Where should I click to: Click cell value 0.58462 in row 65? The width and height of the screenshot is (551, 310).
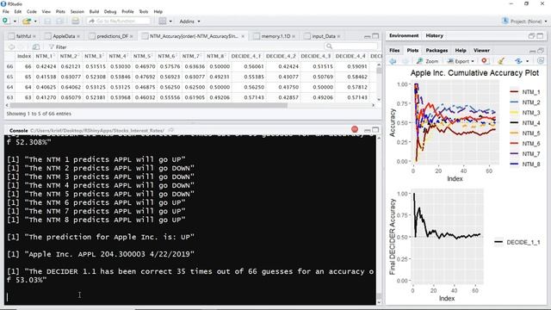point(357,77)
